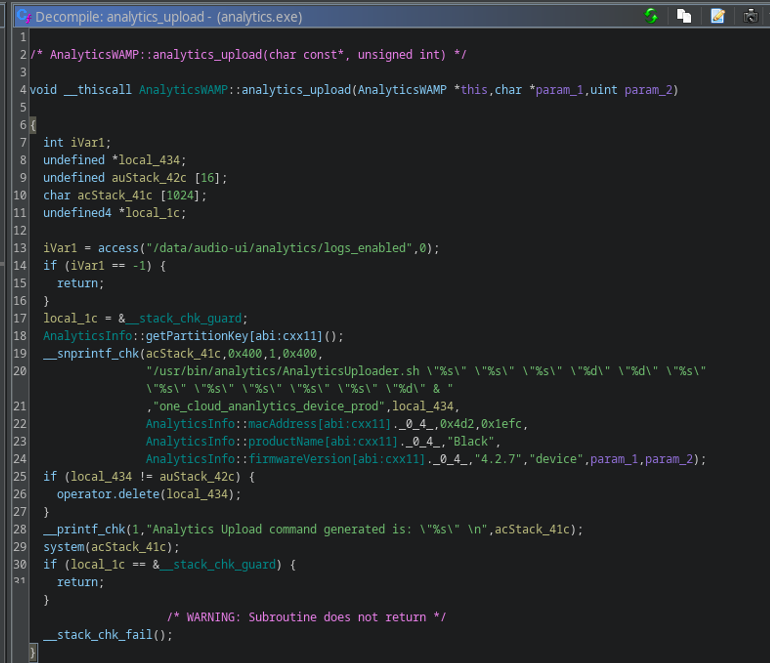The height and width of the screenshot is (663, 770).
Task: Click getPartitionKey function reference
Action: tap(196, 336)
